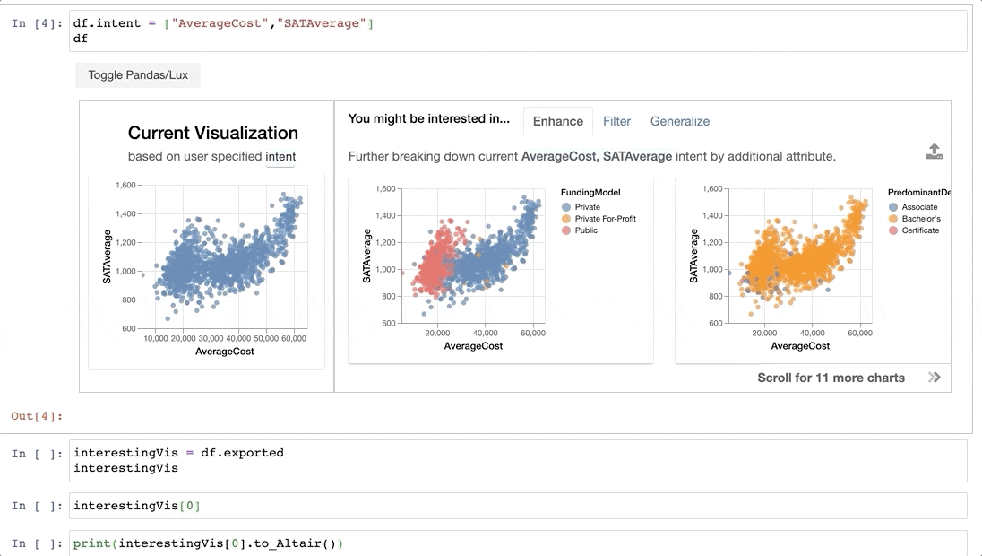Click 'Scroll for 11 more charts' text
Screen dimensions: 982x556
[x=831, y=378]
